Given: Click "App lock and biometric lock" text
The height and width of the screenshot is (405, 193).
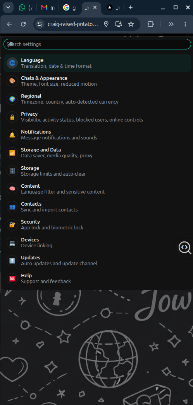Looking at the screenshot, I should [x=52, y=227].
